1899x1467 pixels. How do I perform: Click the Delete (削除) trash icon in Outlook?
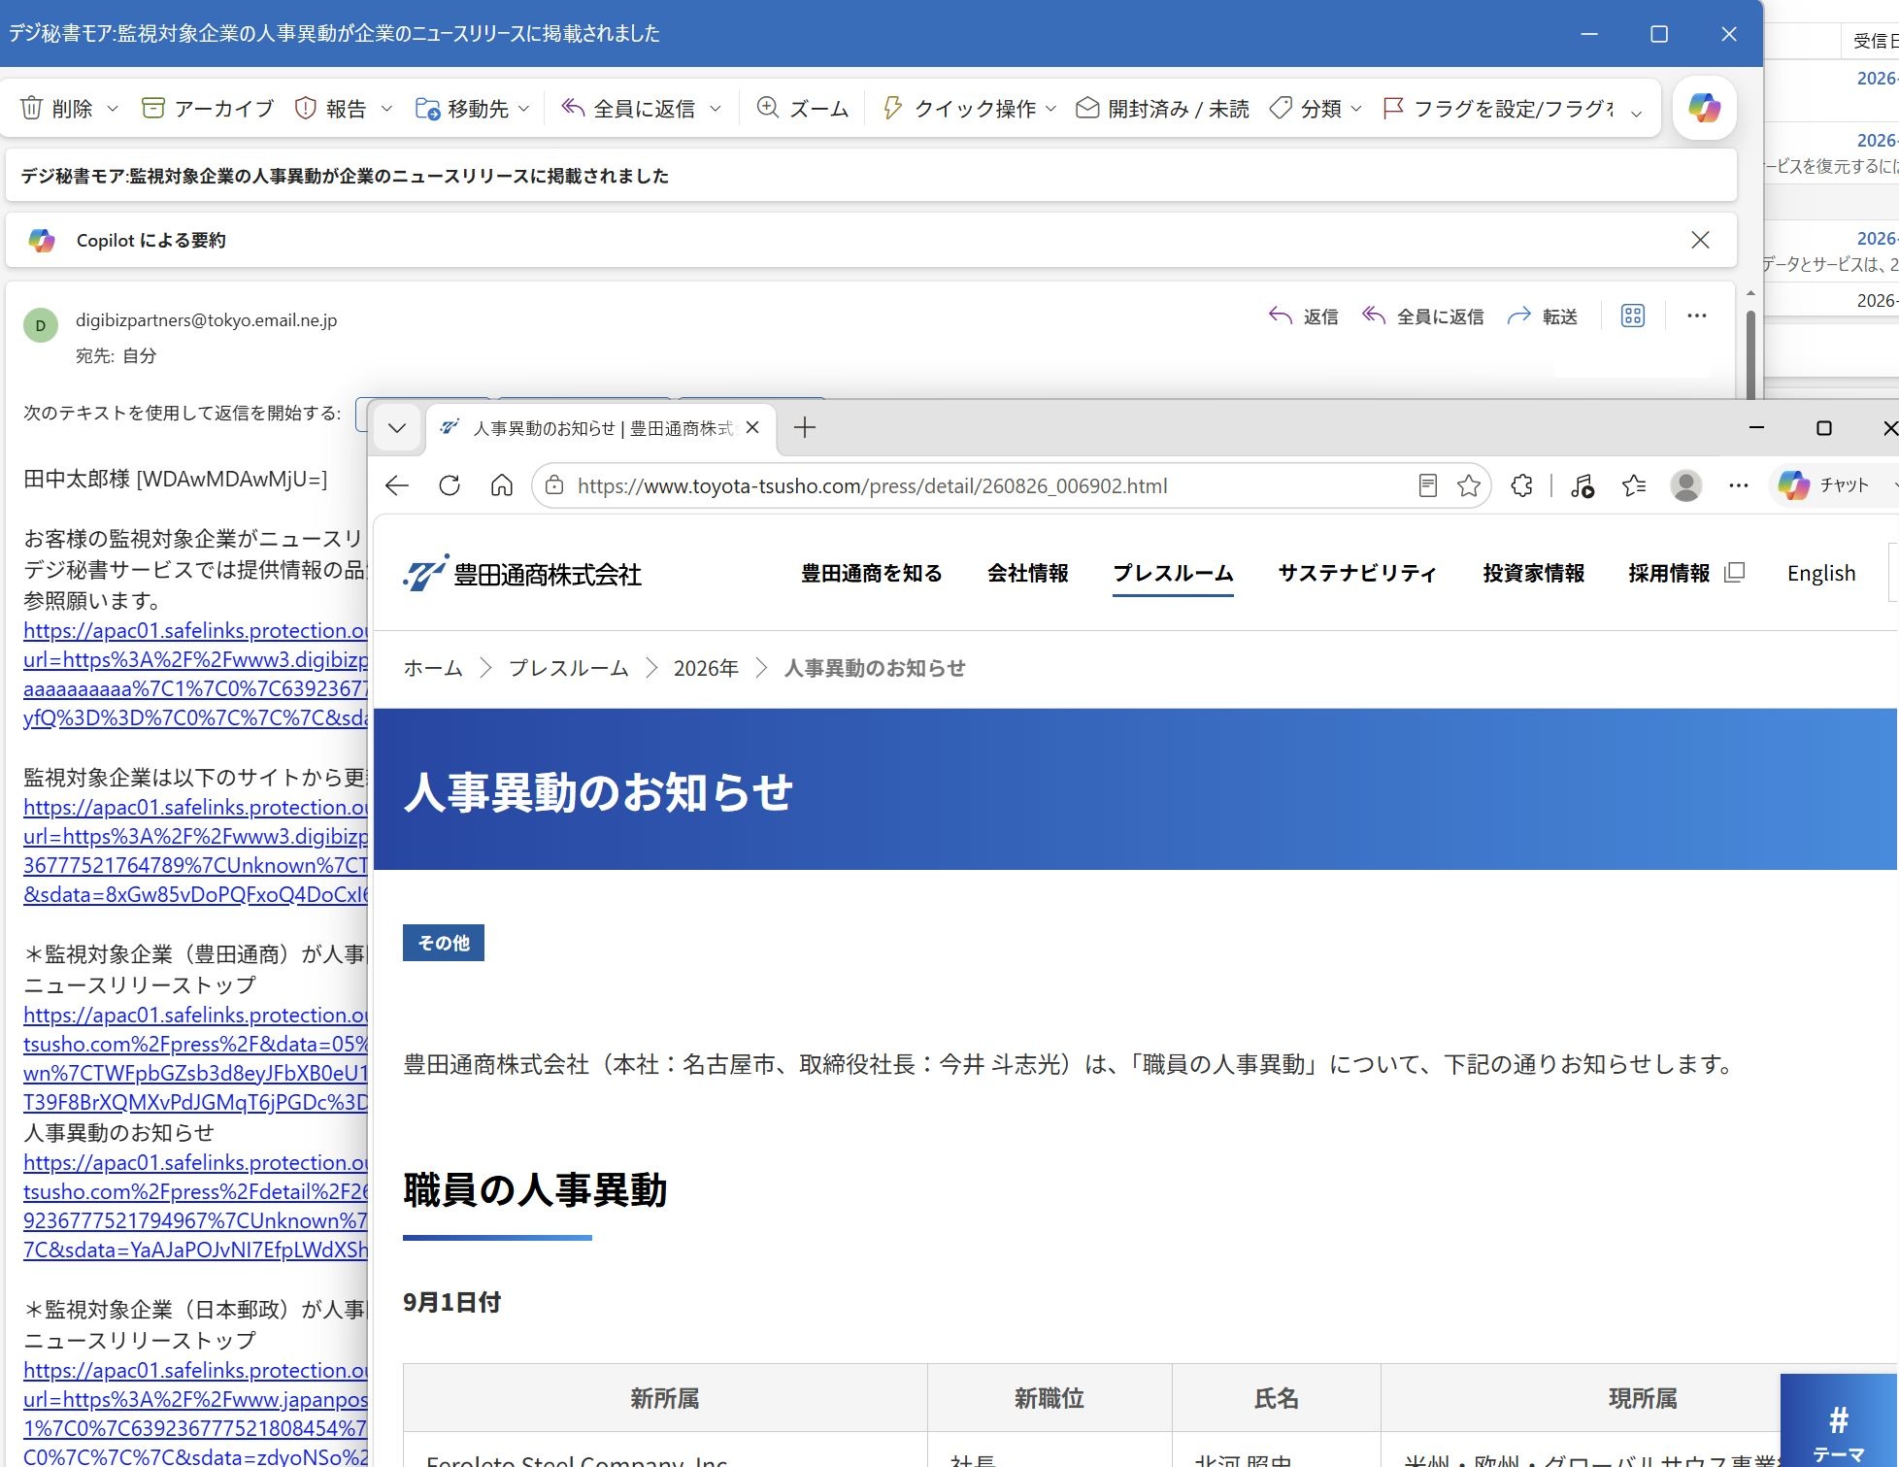point(32,108)
